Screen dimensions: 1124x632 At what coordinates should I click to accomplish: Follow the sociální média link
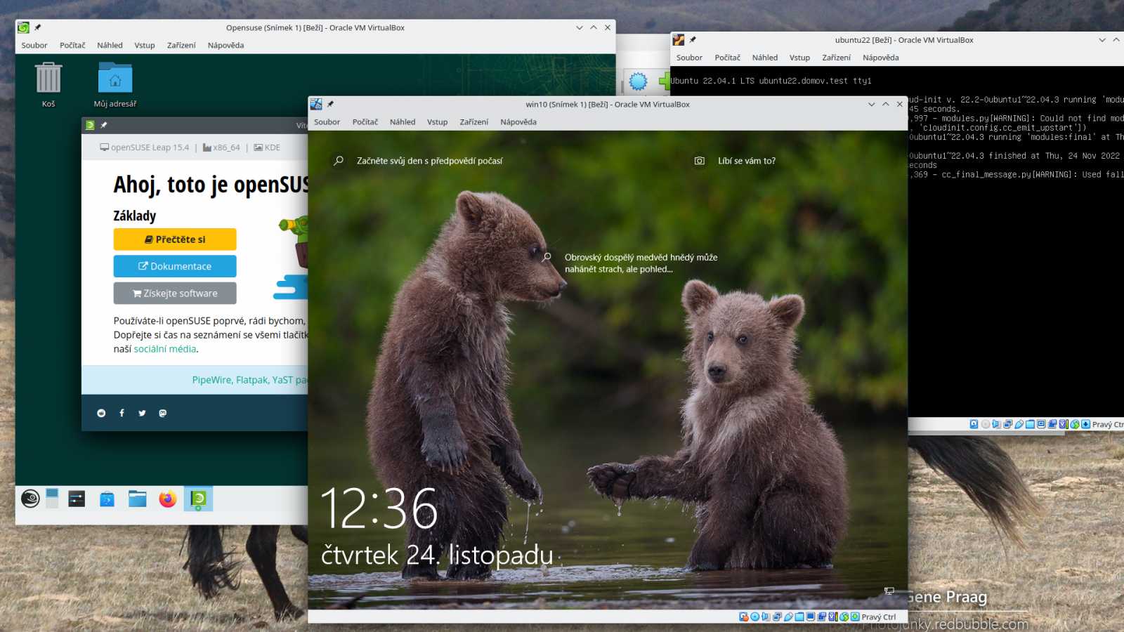click(x=165, y=349)
